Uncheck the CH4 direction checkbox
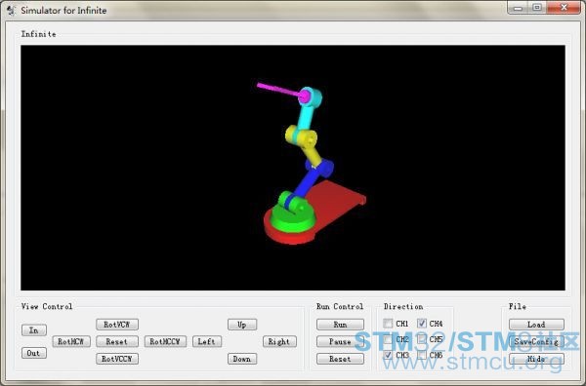 tap(422, 323)
